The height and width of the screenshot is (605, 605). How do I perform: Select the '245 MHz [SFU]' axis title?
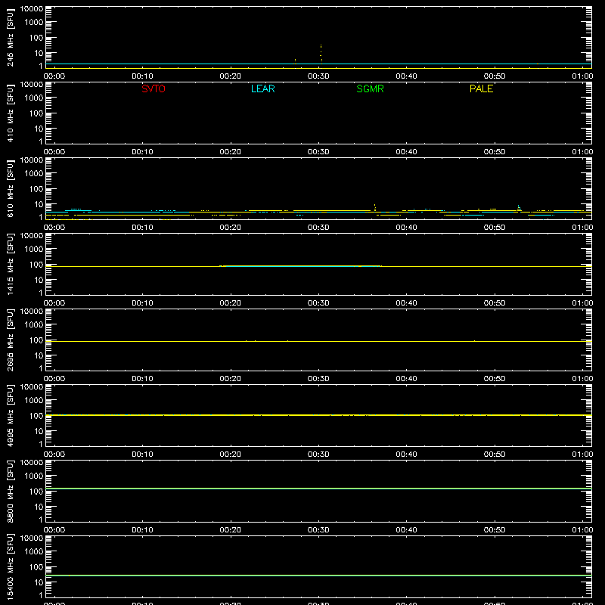point(11,38)
